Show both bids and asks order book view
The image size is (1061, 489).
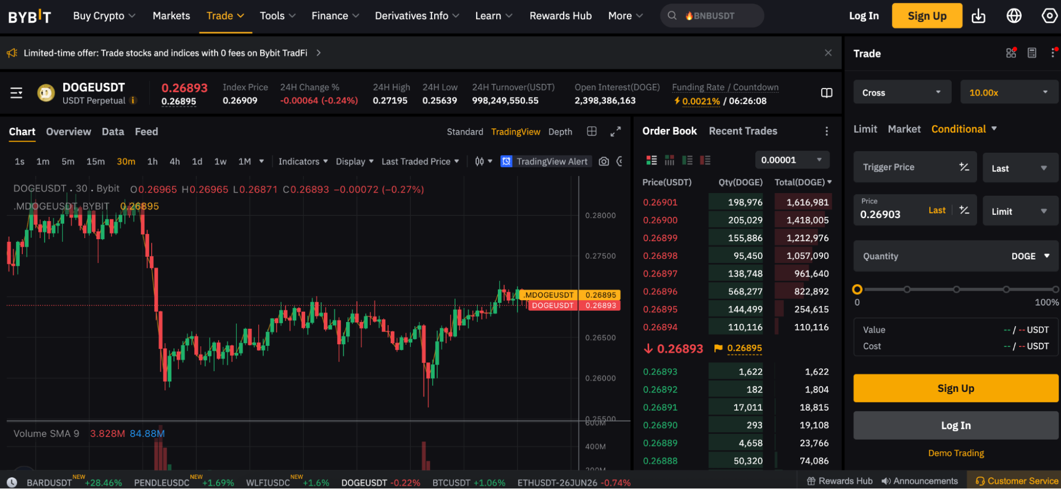coord(651,160)
